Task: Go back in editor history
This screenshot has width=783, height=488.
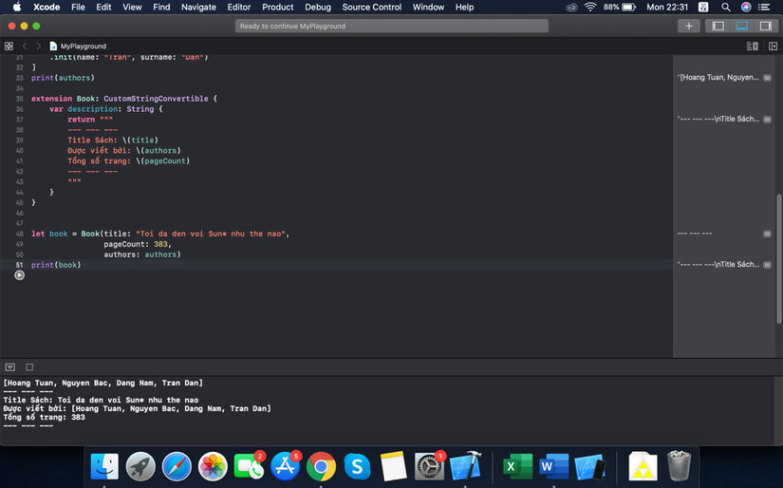Action: point(26,46)
